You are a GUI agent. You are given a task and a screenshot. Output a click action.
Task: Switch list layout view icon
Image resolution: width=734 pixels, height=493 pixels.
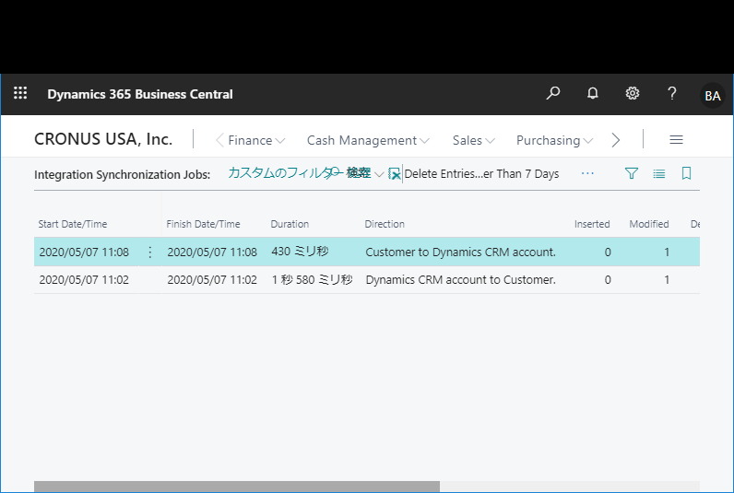click(x=659, y=174)
